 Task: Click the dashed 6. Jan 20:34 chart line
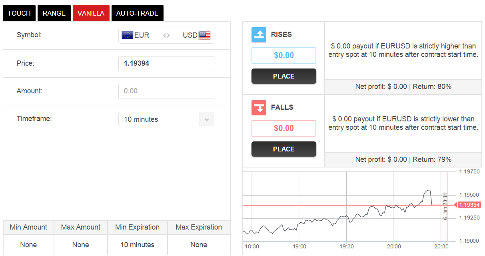pyautogui.click(x=448, y=206)
